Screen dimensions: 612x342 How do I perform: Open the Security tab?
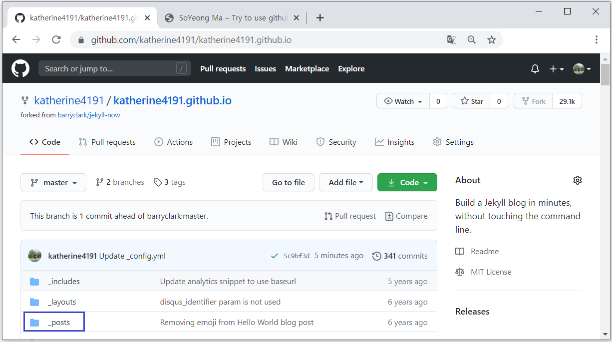336,142
